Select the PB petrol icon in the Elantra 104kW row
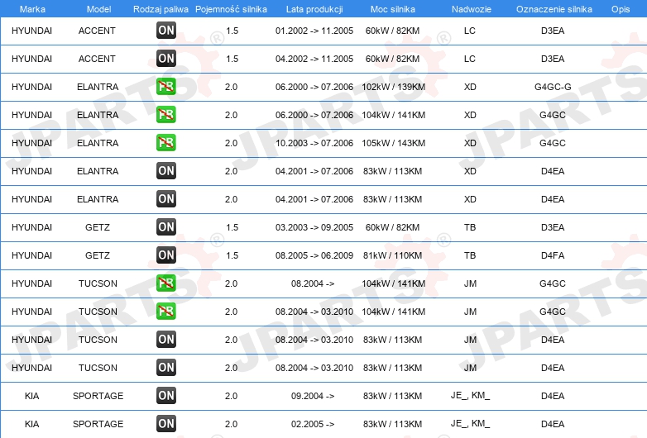The image size is (647, 438). (x=165, y=115)
